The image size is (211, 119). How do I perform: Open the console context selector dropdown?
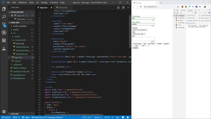click(186, 13)
